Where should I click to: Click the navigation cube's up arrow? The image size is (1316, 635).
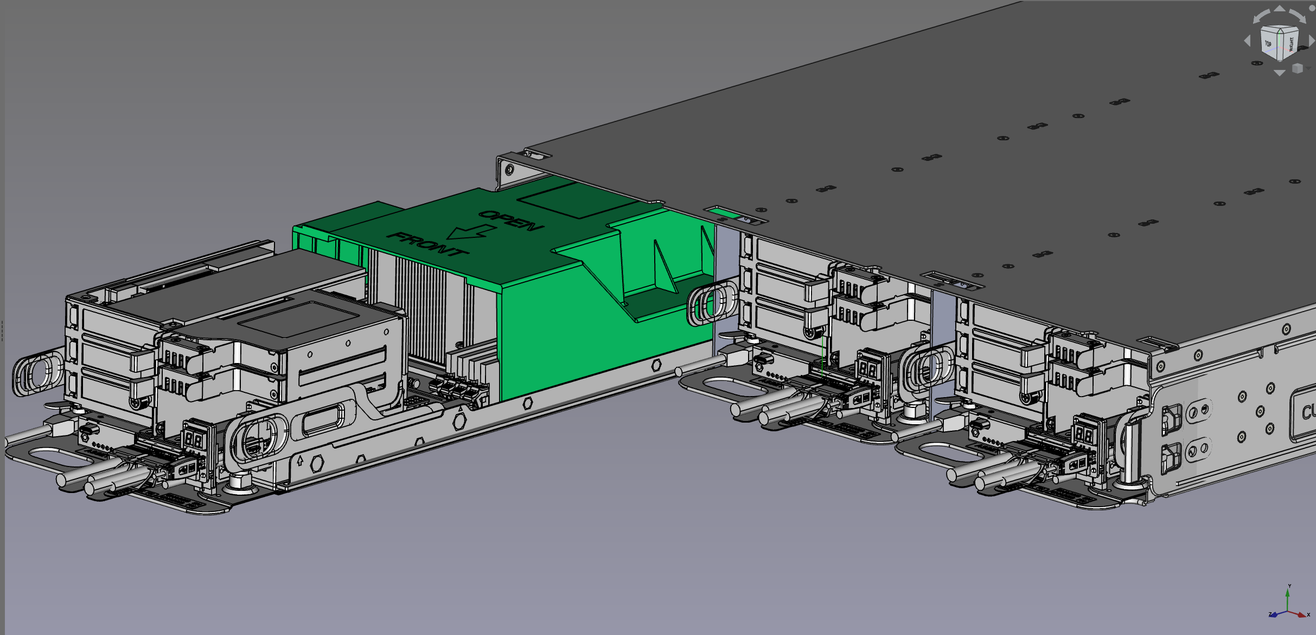[x=1280, y=9]
